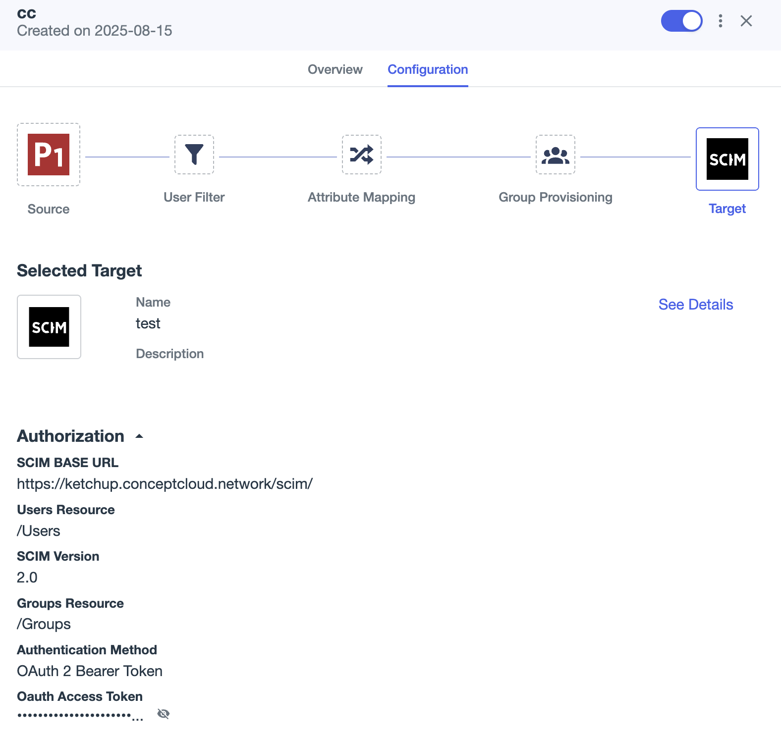This screenshot has width=781, height=739.
Task: Click the Attribute Mapping step label
Action: (x=362, y=197)
